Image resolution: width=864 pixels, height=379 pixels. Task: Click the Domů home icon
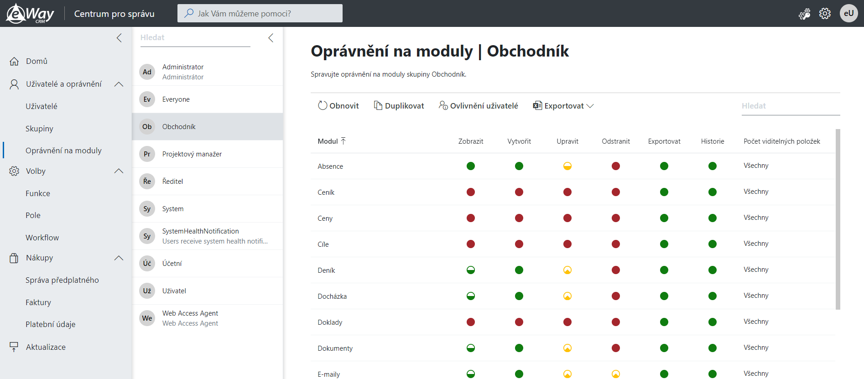point(14,61)
